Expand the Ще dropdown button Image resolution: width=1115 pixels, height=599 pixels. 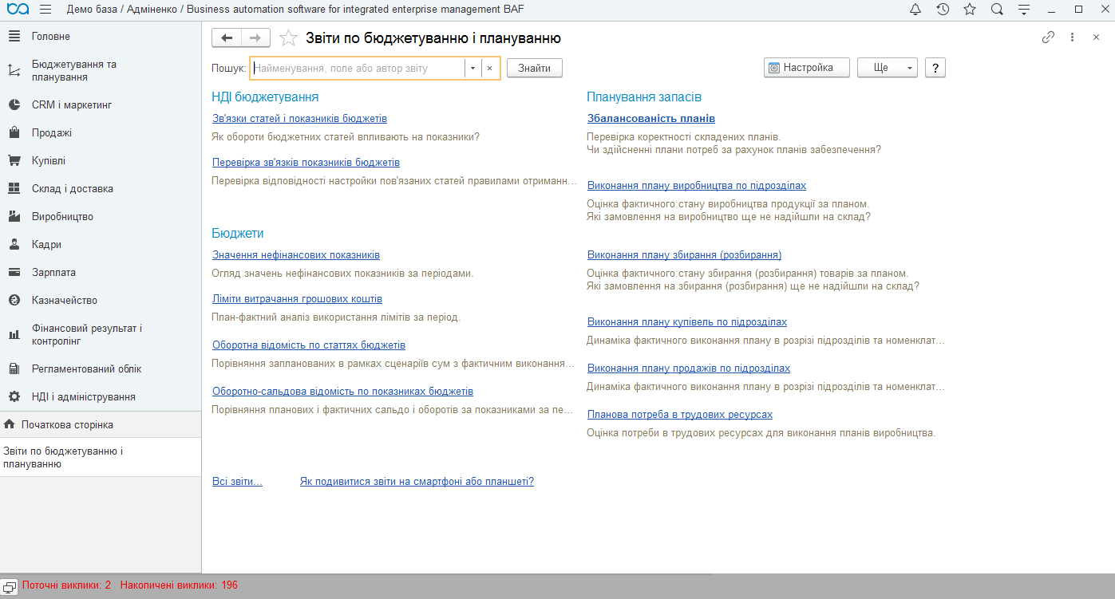pyautogui.click(x=887, y=68)
